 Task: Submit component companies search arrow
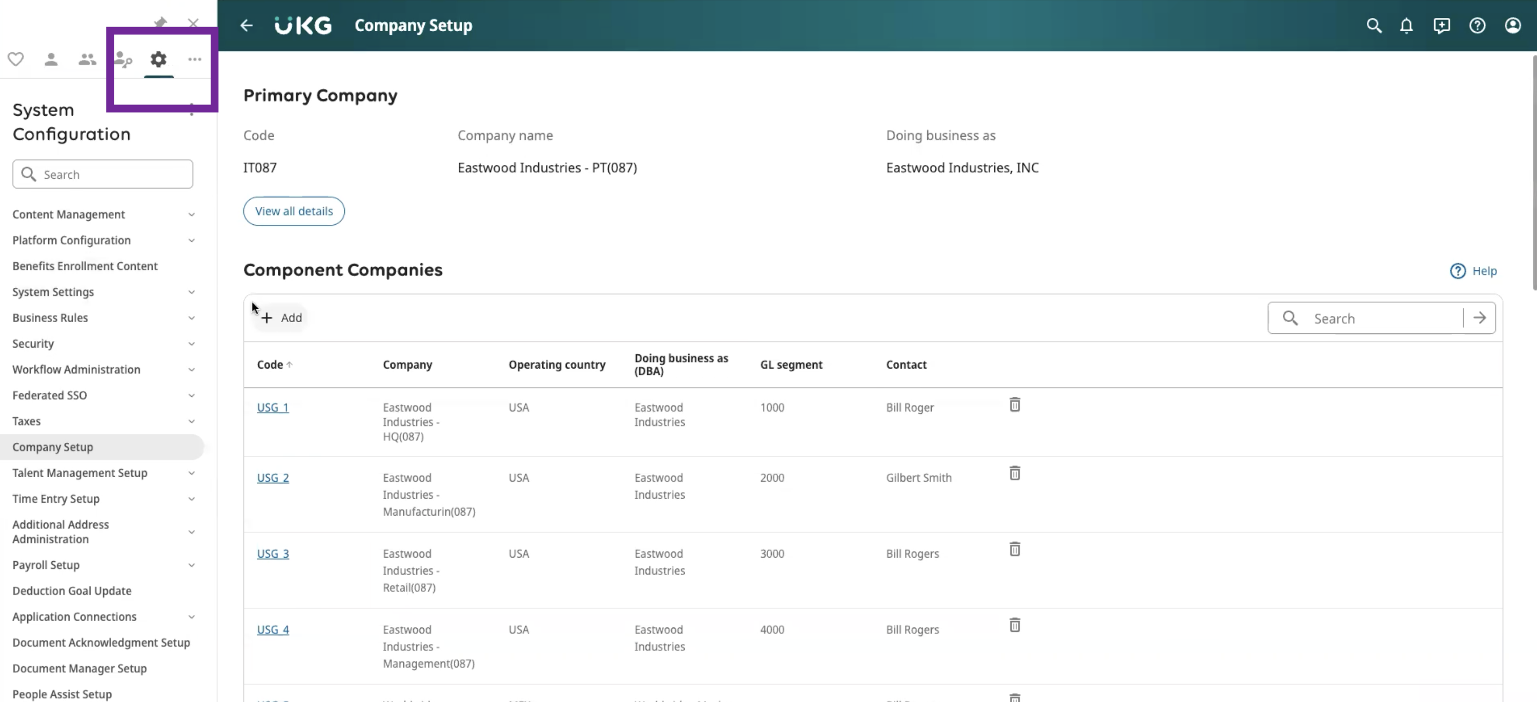click(x=1479, y=318)
